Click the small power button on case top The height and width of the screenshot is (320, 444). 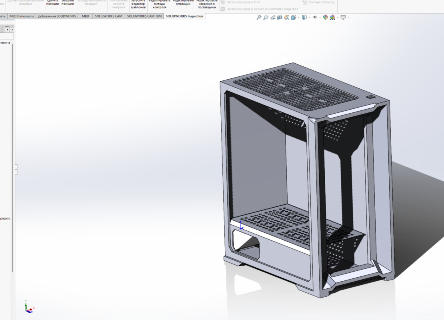371,97
